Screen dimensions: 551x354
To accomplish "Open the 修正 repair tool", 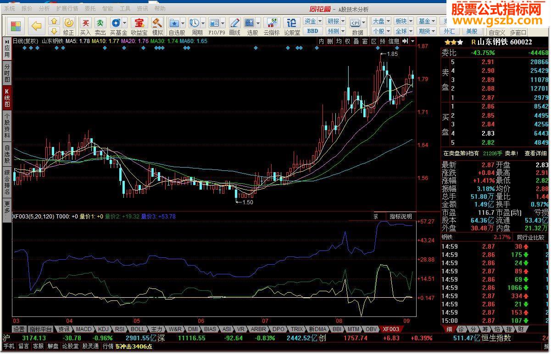I will (x=68, y=26).
